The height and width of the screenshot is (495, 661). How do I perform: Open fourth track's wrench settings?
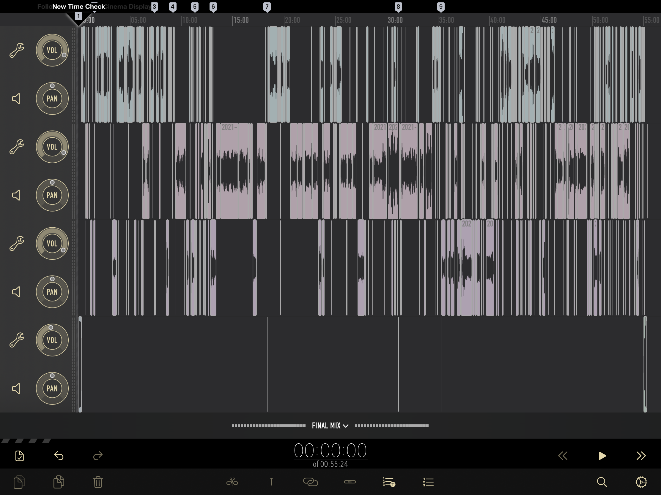pos(17,340)
